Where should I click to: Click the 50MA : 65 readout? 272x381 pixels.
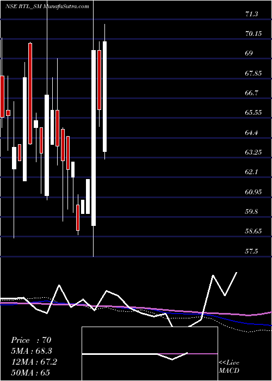pos(30,373)
